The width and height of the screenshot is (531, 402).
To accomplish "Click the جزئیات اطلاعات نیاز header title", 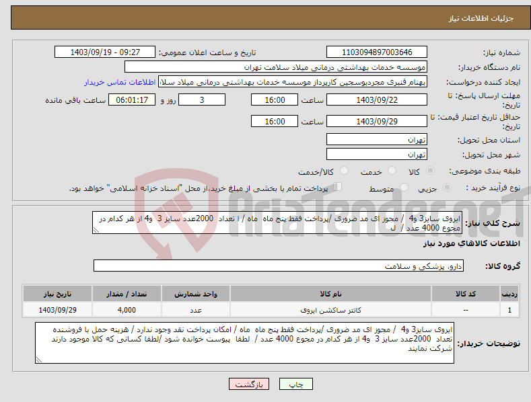I will 481,18.
